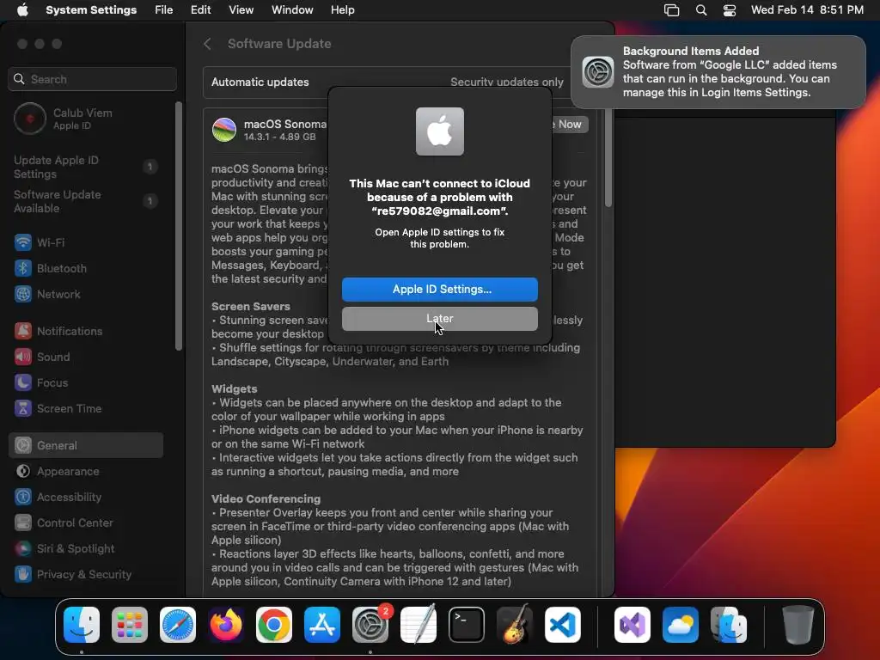Click the macOS Sonoma update icon
This screenshot has width=880, height=660.
click(224, 130)
